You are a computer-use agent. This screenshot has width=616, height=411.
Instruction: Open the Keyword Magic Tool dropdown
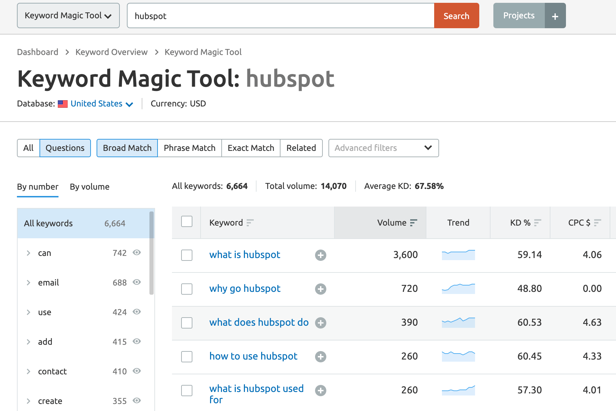[68, 16]
